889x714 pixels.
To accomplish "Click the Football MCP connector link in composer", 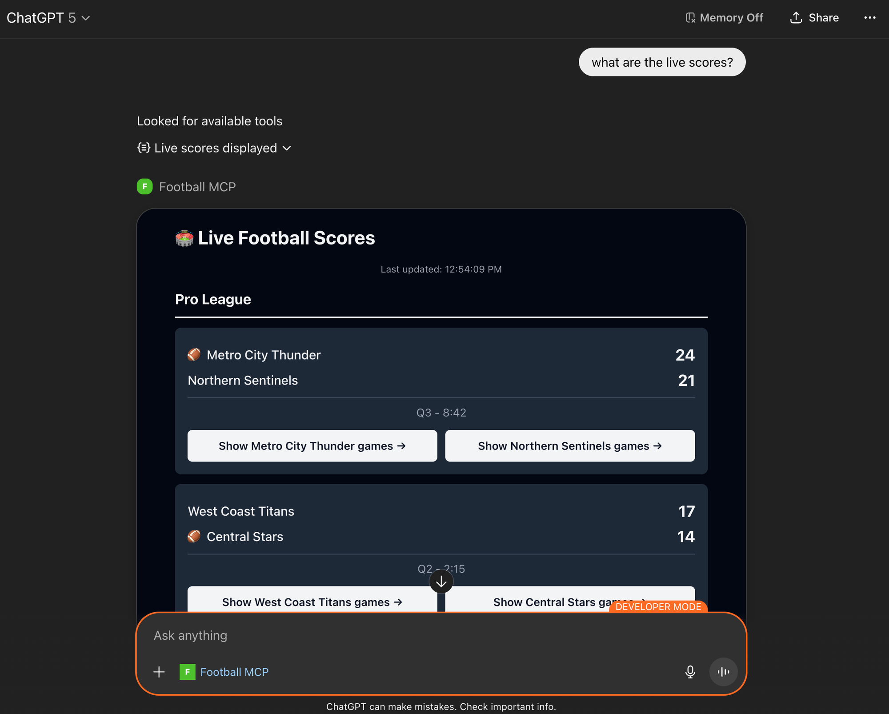I will click(x=234, y=672).
